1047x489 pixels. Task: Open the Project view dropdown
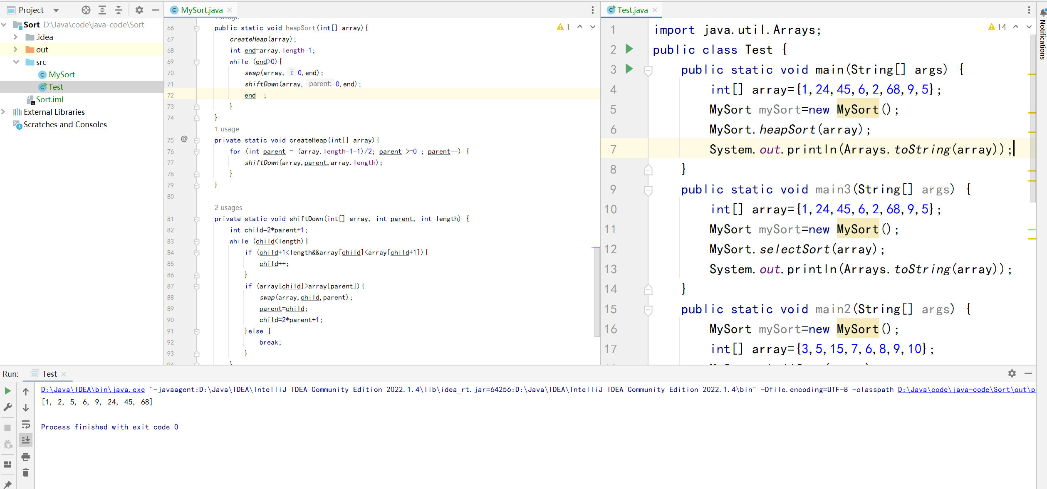click(56, 10)
